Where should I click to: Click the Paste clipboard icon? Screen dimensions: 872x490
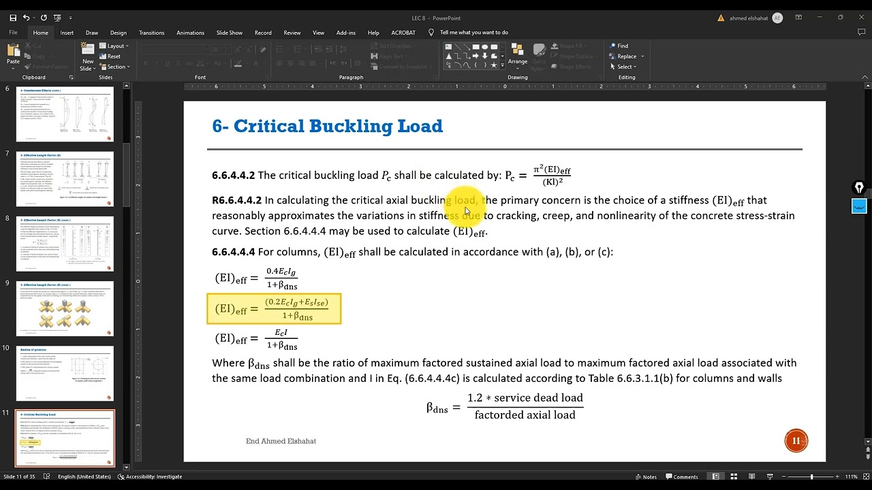tap(13, 50)
